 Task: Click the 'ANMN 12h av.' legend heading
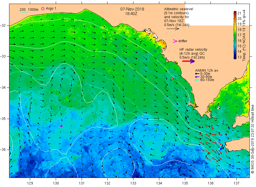[207, 71]
